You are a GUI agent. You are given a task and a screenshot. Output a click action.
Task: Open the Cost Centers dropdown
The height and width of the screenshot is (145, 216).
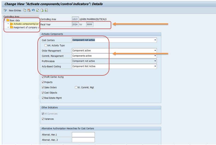coord(155,40)
